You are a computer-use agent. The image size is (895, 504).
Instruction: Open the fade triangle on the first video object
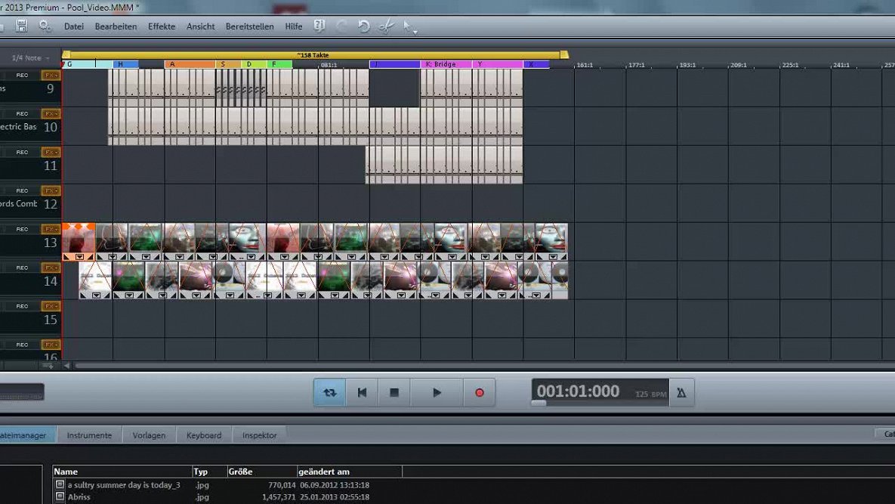tap(66, 258)
